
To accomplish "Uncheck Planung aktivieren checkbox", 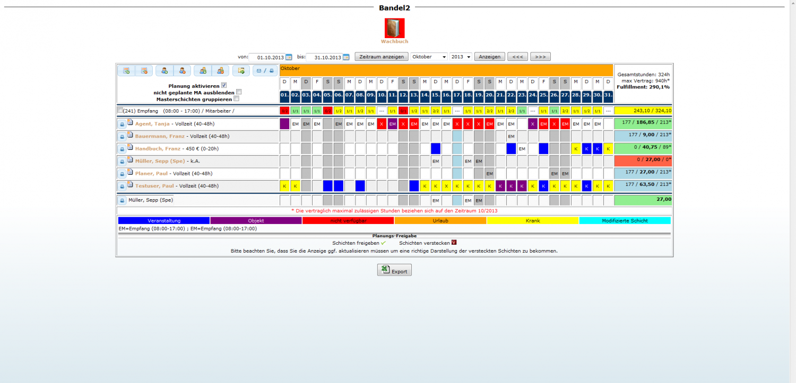I will click(224, 85).
